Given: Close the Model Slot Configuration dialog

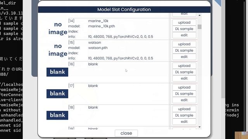Looking at the screenshot, I should pos(126,133).
